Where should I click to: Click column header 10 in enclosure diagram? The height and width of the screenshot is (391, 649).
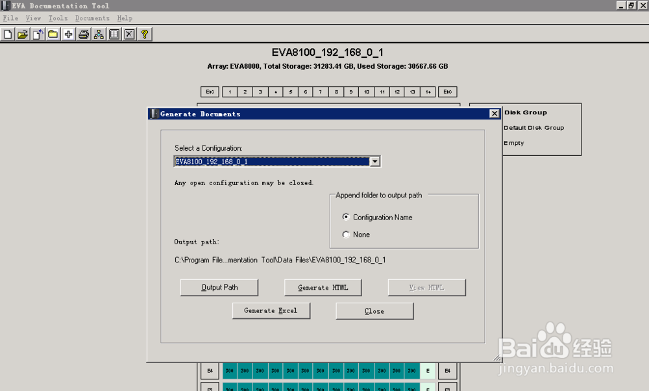coord(367,92)
